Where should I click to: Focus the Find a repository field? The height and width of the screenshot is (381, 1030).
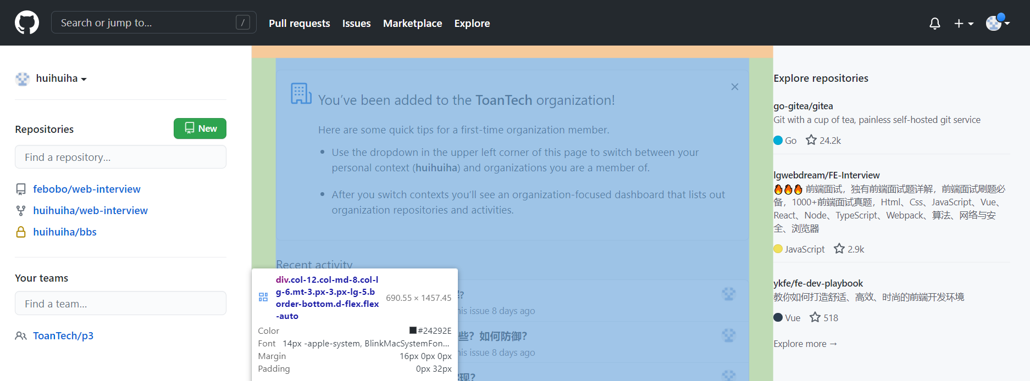click(x=120, y=157)
